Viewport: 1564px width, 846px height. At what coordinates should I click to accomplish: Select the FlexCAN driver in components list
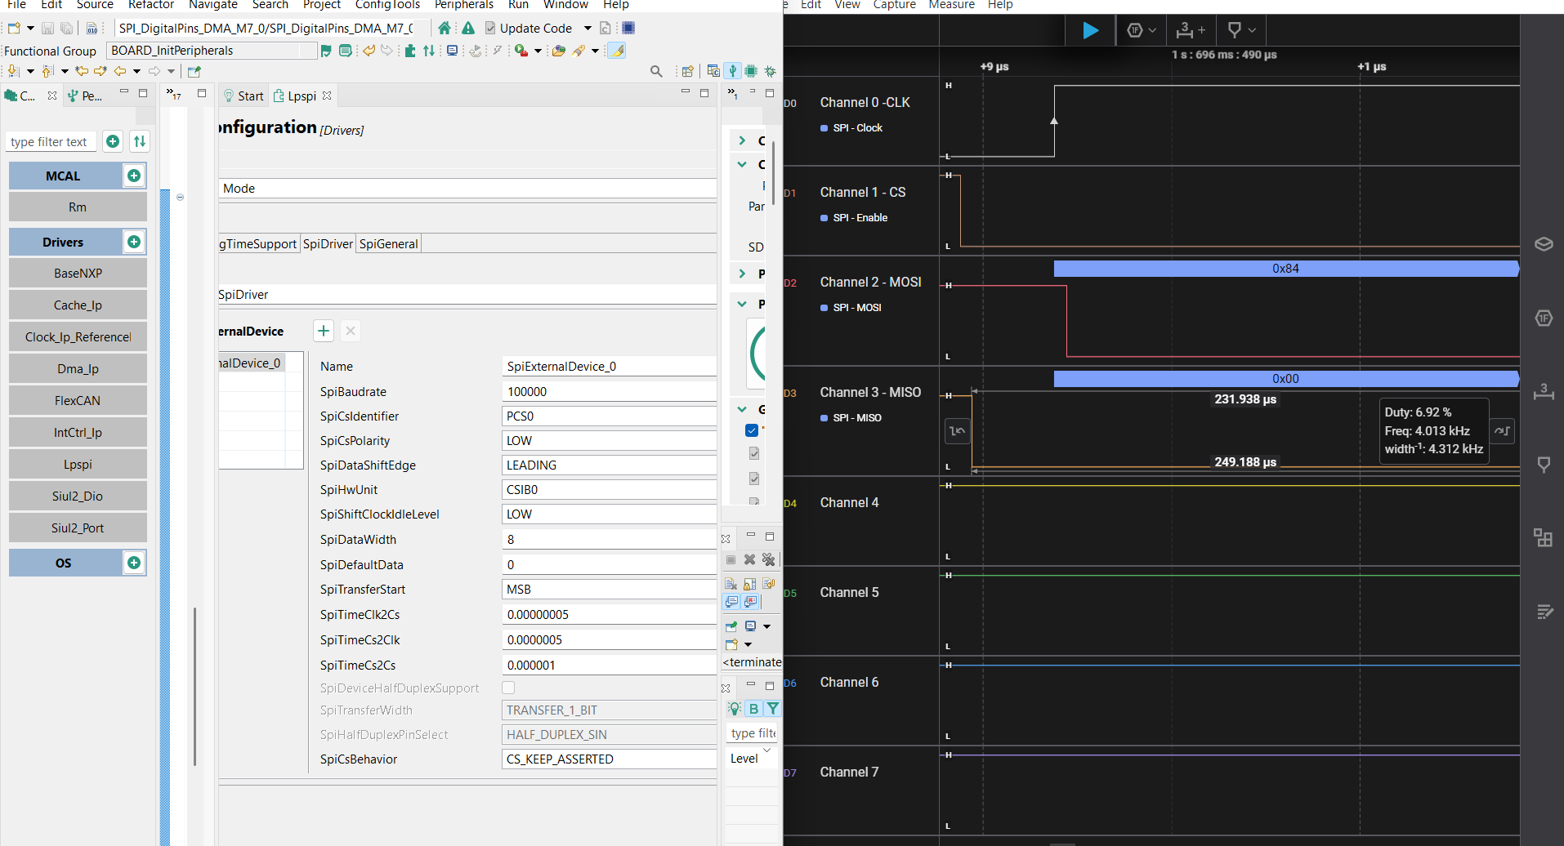78,400
